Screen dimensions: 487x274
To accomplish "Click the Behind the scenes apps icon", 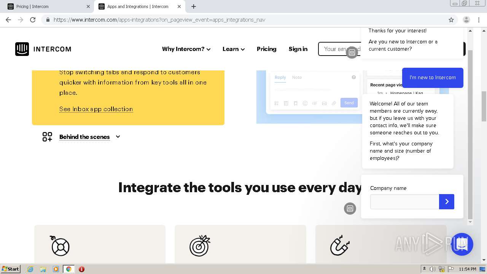I will point(47,137).
